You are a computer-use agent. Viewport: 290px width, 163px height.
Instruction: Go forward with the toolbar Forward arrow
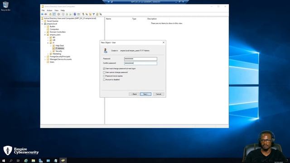pyautogui.click(x=46, y=14)
